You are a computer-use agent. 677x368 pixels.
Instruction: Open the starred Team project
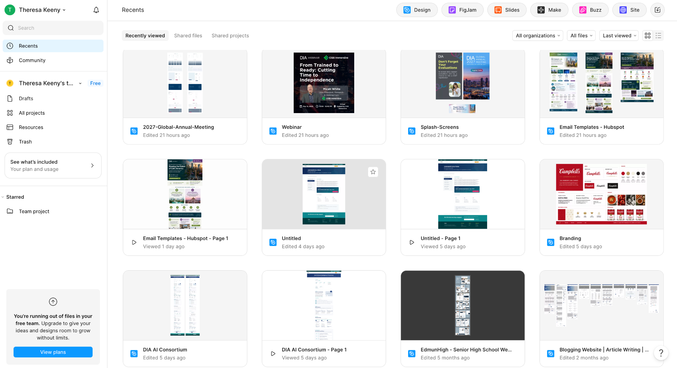point(53,211)
